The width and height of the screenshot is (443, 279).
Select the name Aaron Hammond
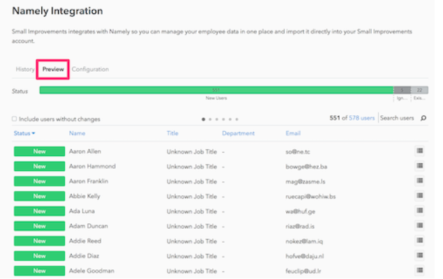[92, 166]
